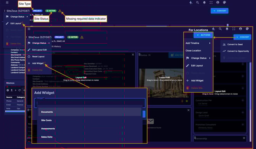Screen dimensions: 256x149
Task: Click the yellow star icon under the photo
Action: pyautogui.click(x=187, y=101)
